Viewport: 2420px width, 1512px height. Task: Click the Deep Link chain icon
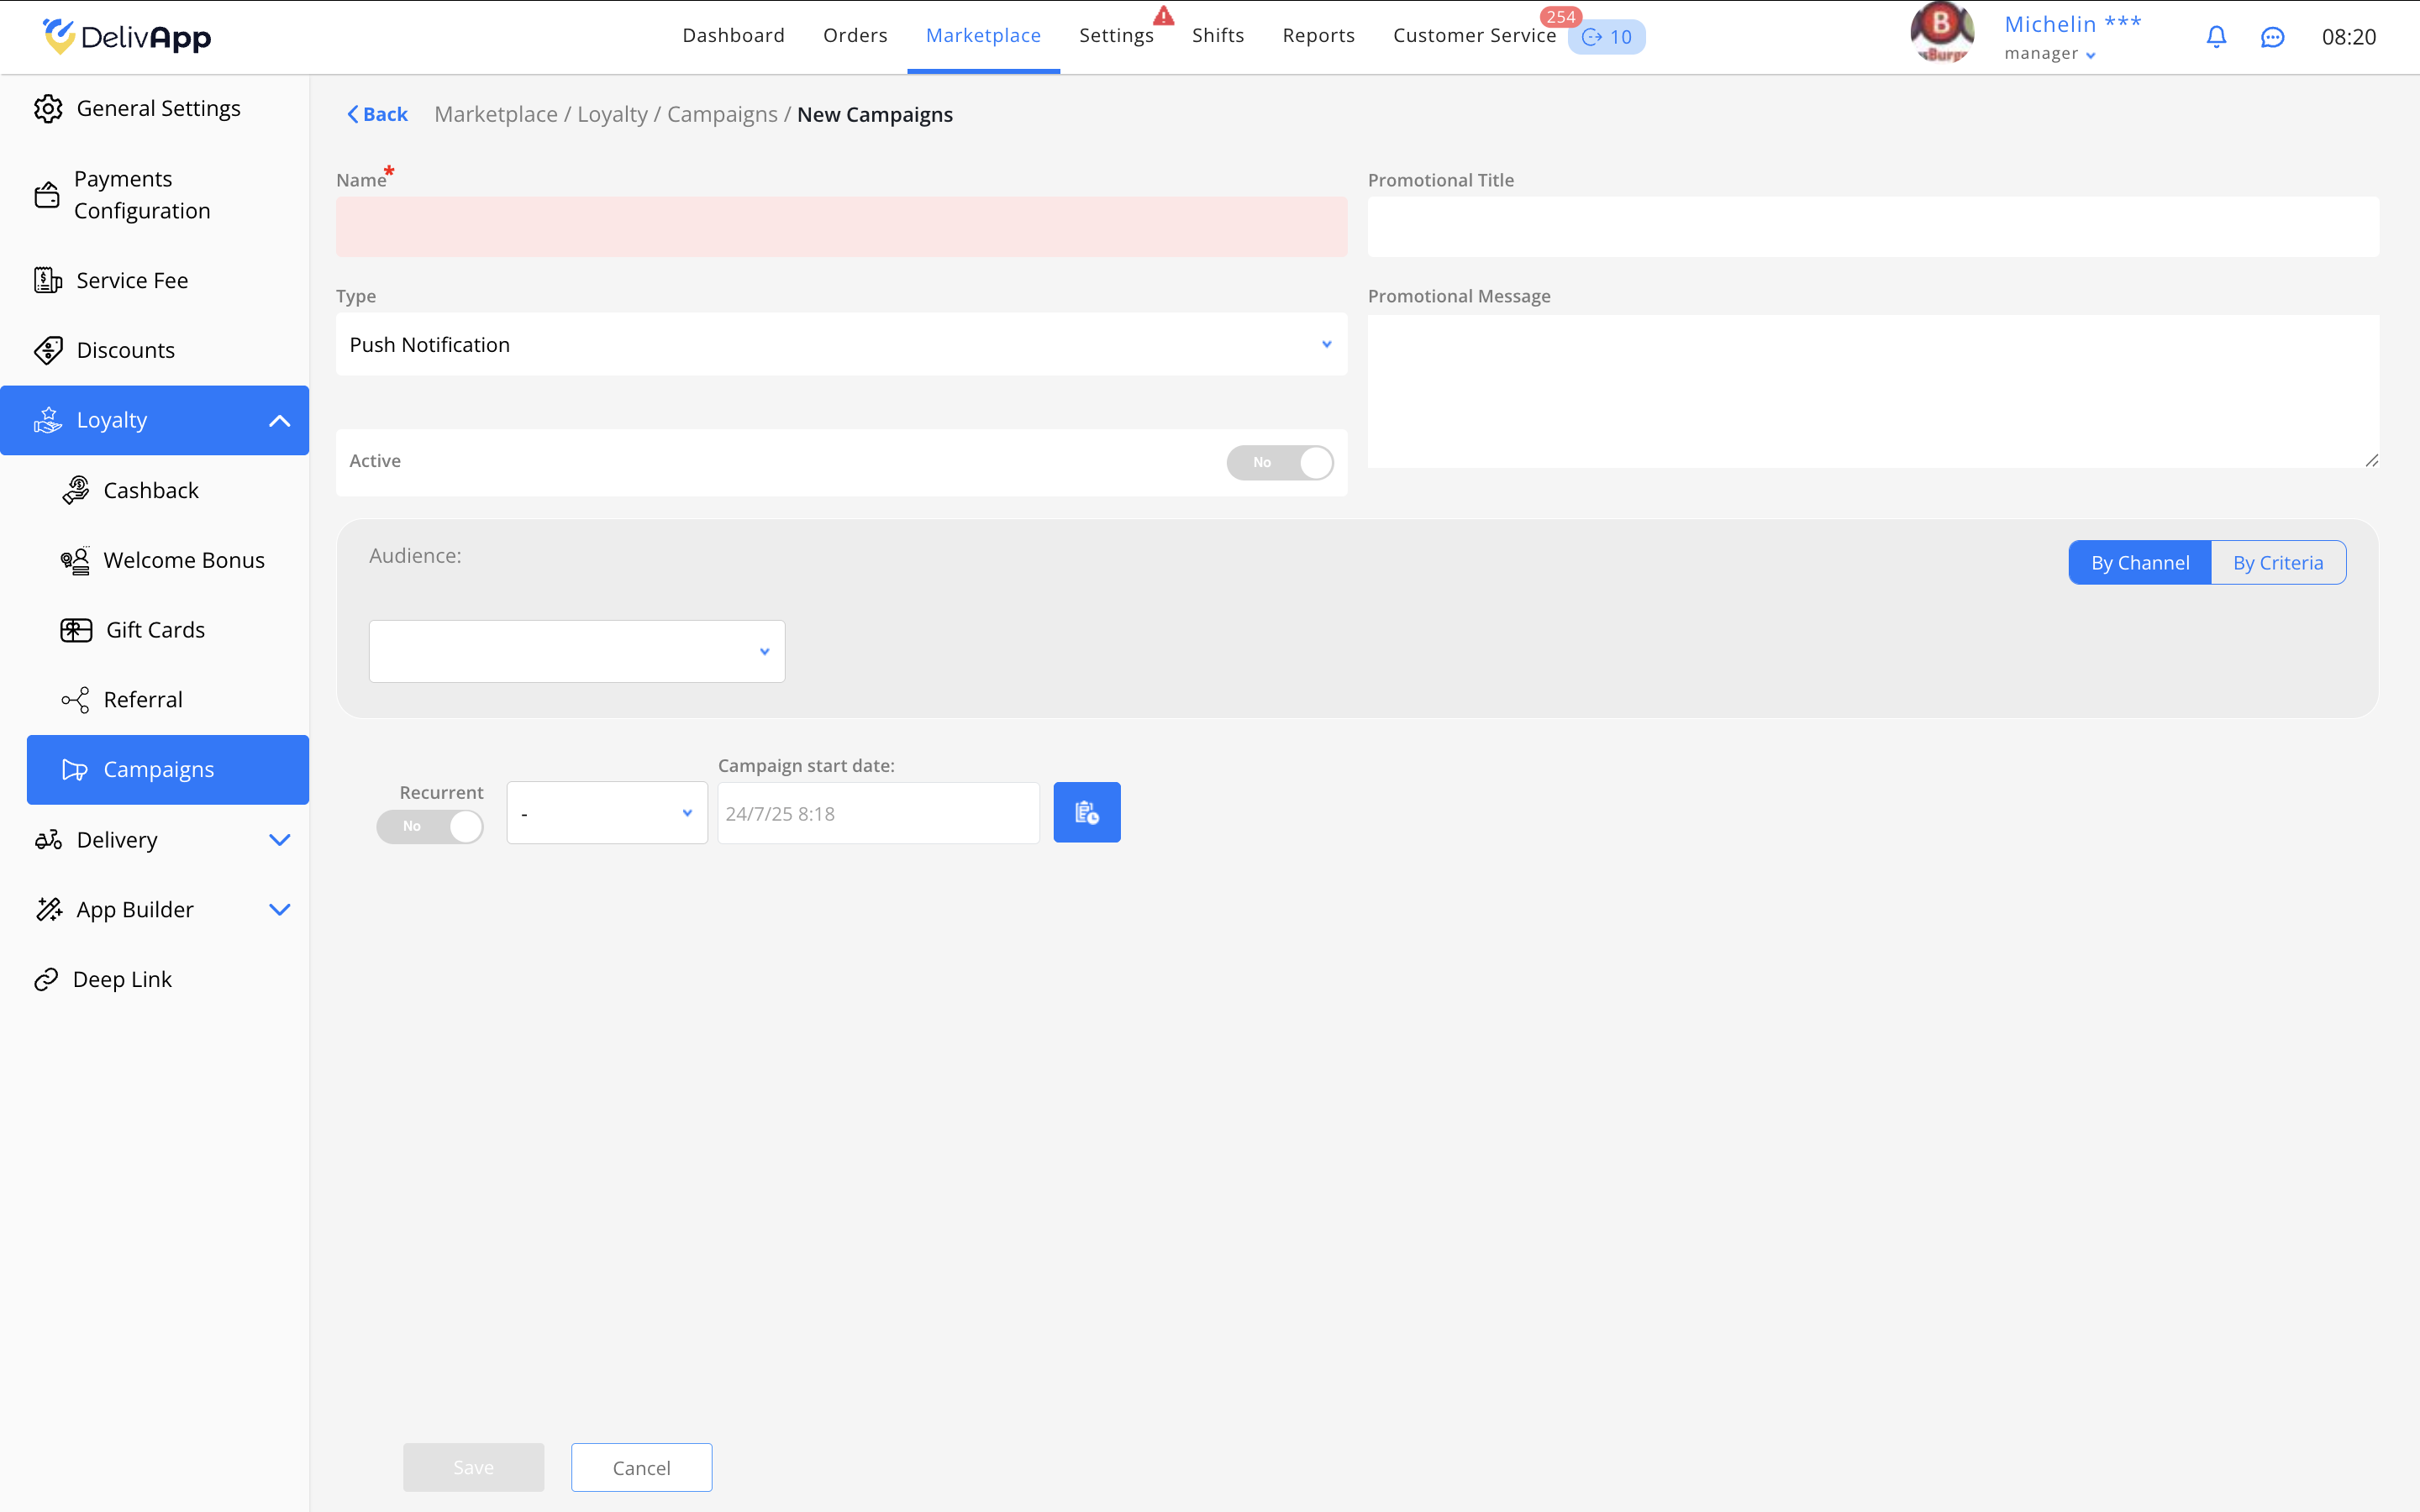[46, 980]
